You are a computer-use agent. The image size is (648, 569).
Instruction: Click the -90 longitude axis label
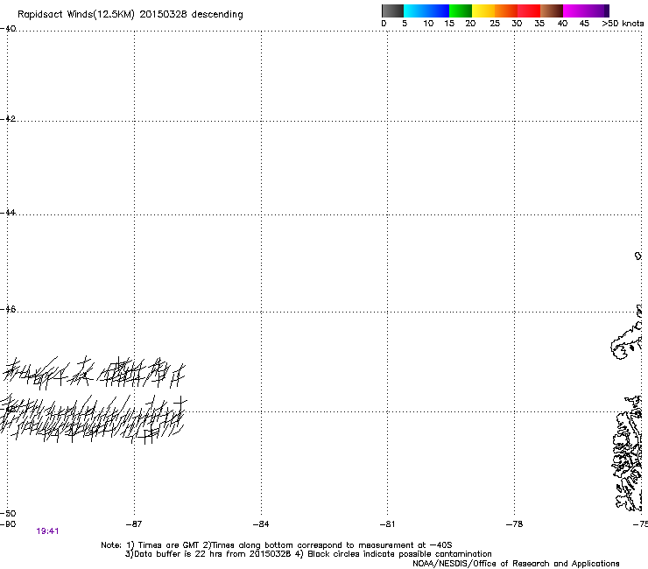8,524
